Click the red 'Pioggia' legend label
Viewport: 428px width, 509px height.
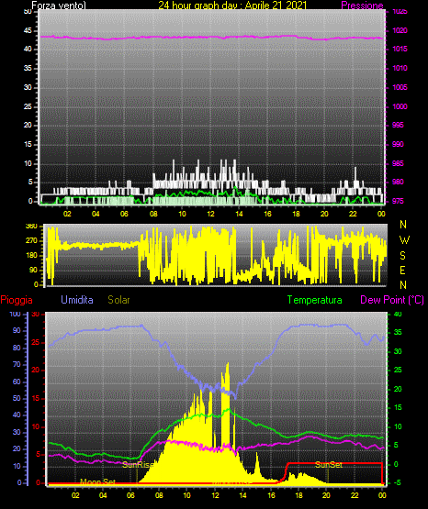coord(17,300)
